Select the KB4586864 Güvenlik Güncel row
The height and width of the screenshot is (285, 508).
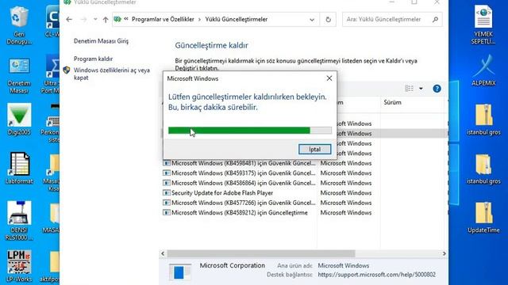(x=244, y=183)
